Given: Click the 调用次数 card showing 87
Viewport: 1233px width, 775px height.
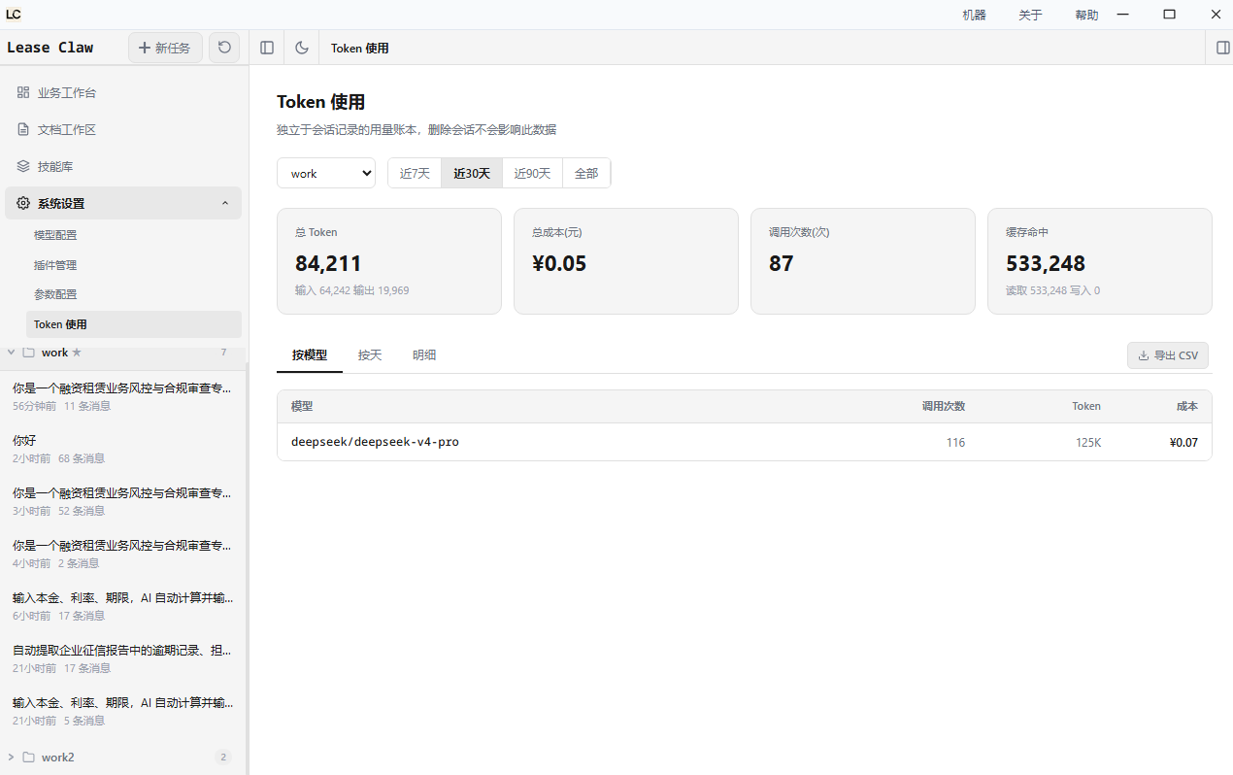Looking at the screenshot, I should (863, 261).
